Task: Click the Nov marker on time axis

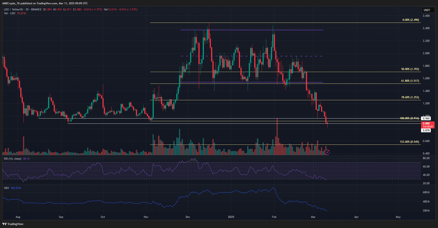Action: 146,217
